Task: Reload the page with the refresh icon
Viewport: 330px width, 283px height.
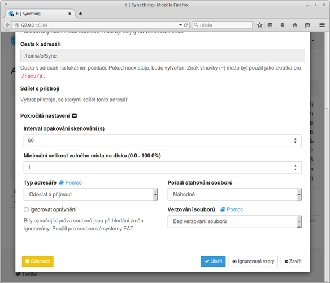Action: (186, 25)
